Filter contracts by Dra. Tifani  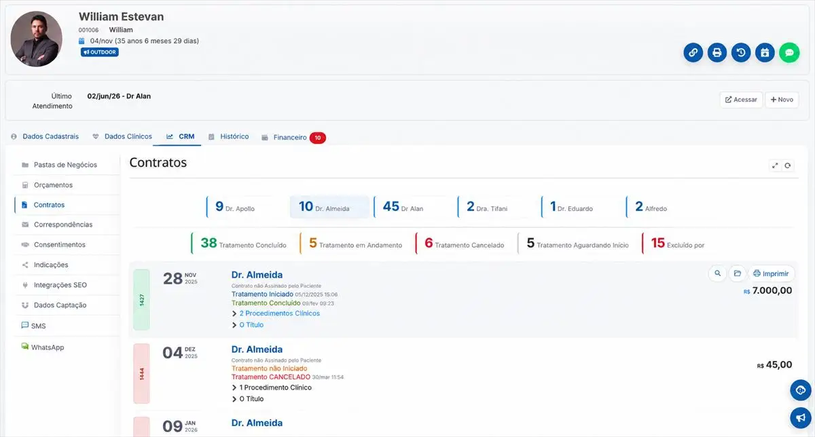[496, 207]
